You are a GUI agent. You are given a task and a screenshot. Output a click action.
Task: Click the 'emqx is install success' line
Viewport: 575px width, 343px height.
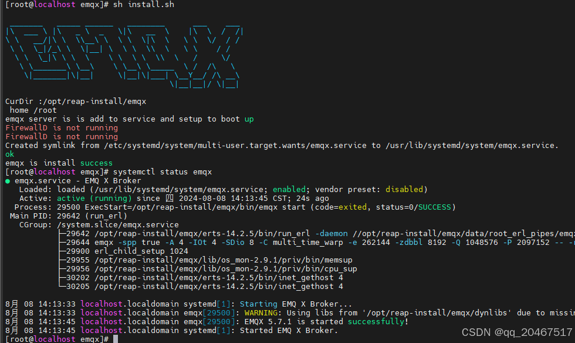click(x=59, y=163)
